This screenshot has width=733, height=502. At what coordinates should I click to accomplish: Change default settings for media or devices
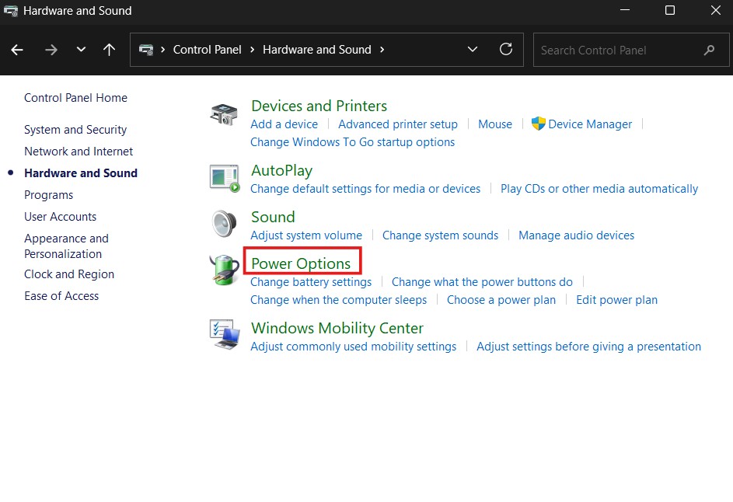pos(365,189)
